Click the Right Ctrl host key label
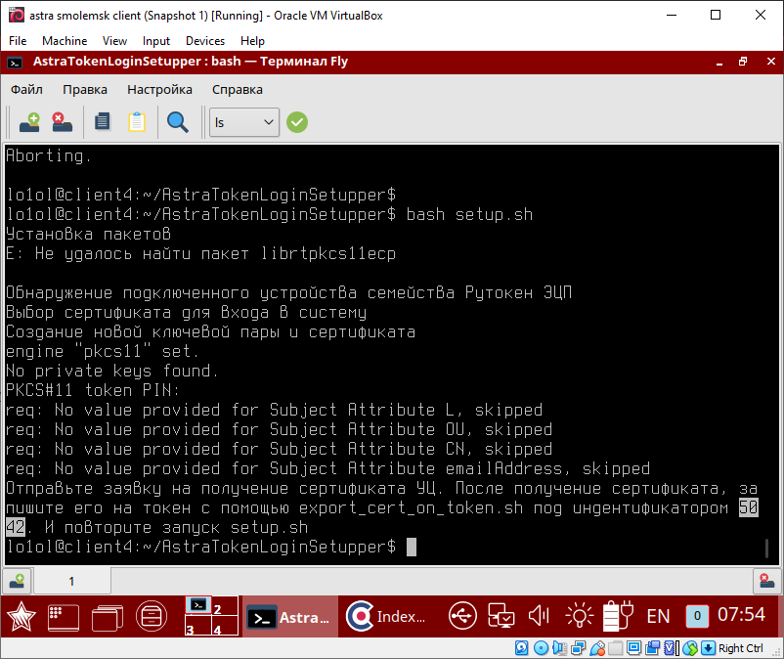 point(741,648)
